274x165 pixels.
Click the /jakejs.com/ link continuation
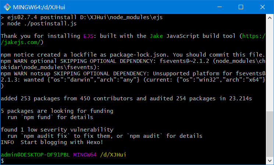21,42
